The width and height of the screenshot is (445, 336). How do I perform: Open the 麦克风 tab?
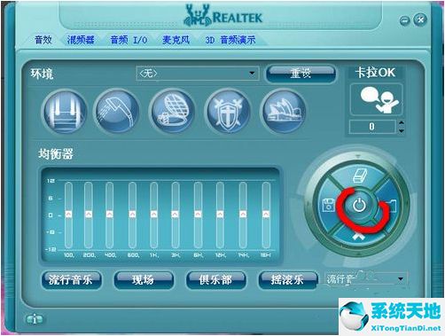[x=176, y=40]
